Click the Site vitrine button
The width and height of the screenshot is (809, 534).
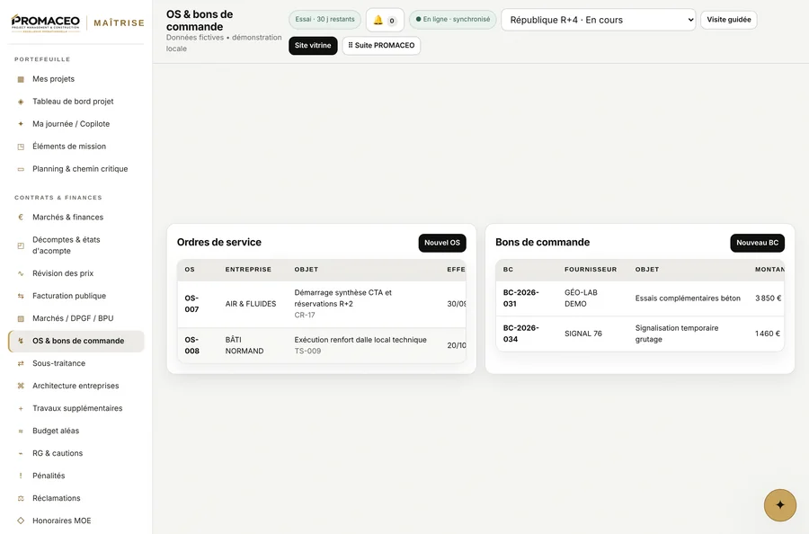(313, 46)
